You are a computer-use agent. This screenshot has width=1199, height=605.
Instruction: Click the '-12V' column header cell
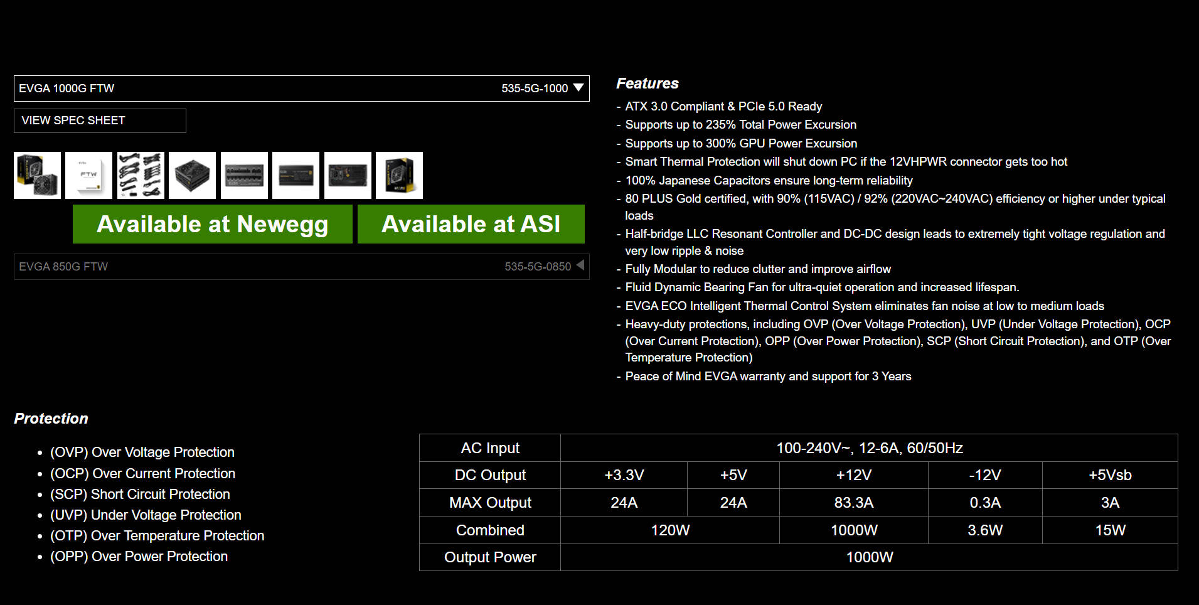pyautogui.click(x=985, y=475)
